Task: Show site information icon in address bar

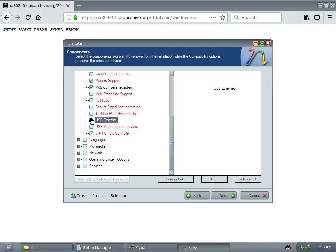Action: pyautogui.click(x=69, y=17)
